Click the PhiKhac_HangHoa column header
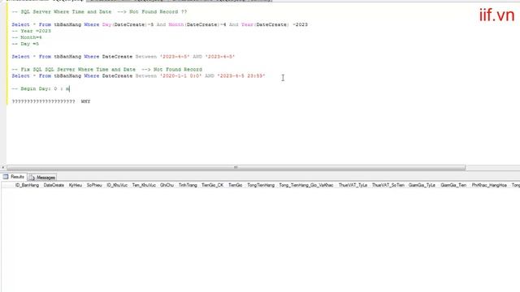This screenshot has height=292, width=520. pyautogui.click(x=489, y=185)
